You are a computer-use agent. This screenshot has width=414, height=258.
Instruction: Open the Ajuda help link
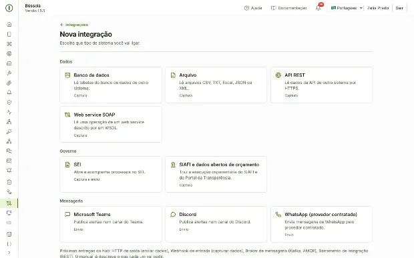(253, 8)
